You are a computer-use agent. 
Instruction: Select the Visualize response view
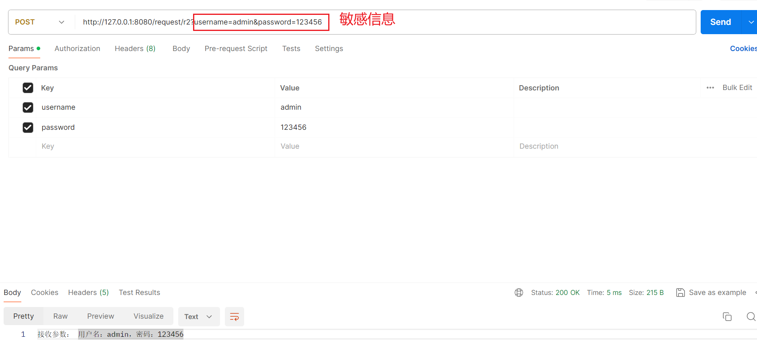pyautogui.click(x=148, y=316)
